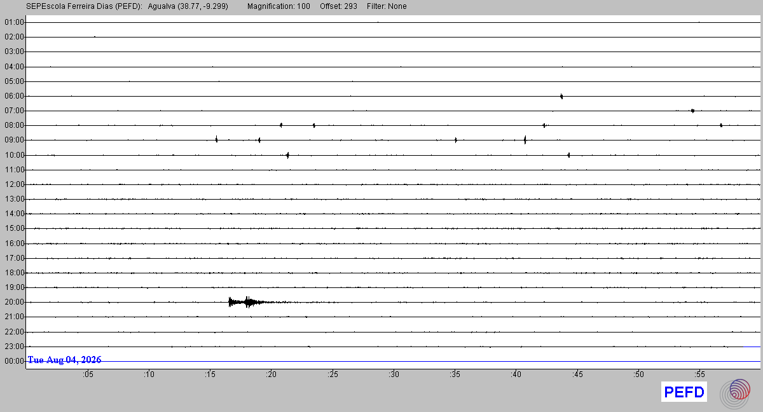The height and width of the screenshot is (412, 763).
Task: Click the 20:00 hour label
Action: [14, 302]
